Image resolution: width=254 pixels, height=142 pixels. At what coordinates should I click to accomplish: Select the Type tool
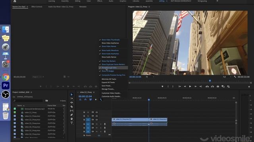click(71, 123)
